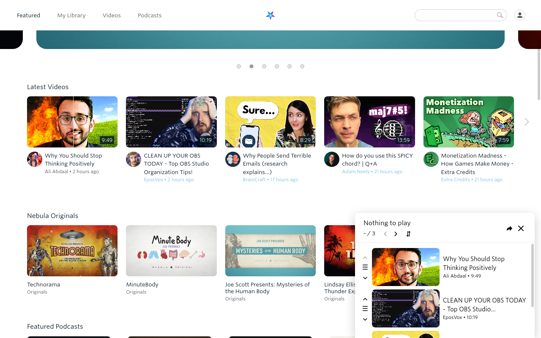Open the Videos tab

coord(112,15)
